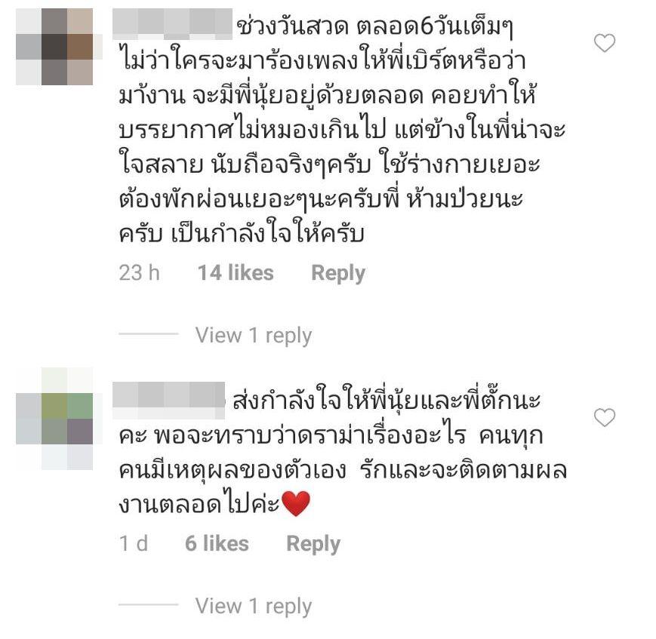The image size is (656, 639).
Task: Click the opening phrase ช่วงวันสวด of the top comment
Action: point(292,28)
